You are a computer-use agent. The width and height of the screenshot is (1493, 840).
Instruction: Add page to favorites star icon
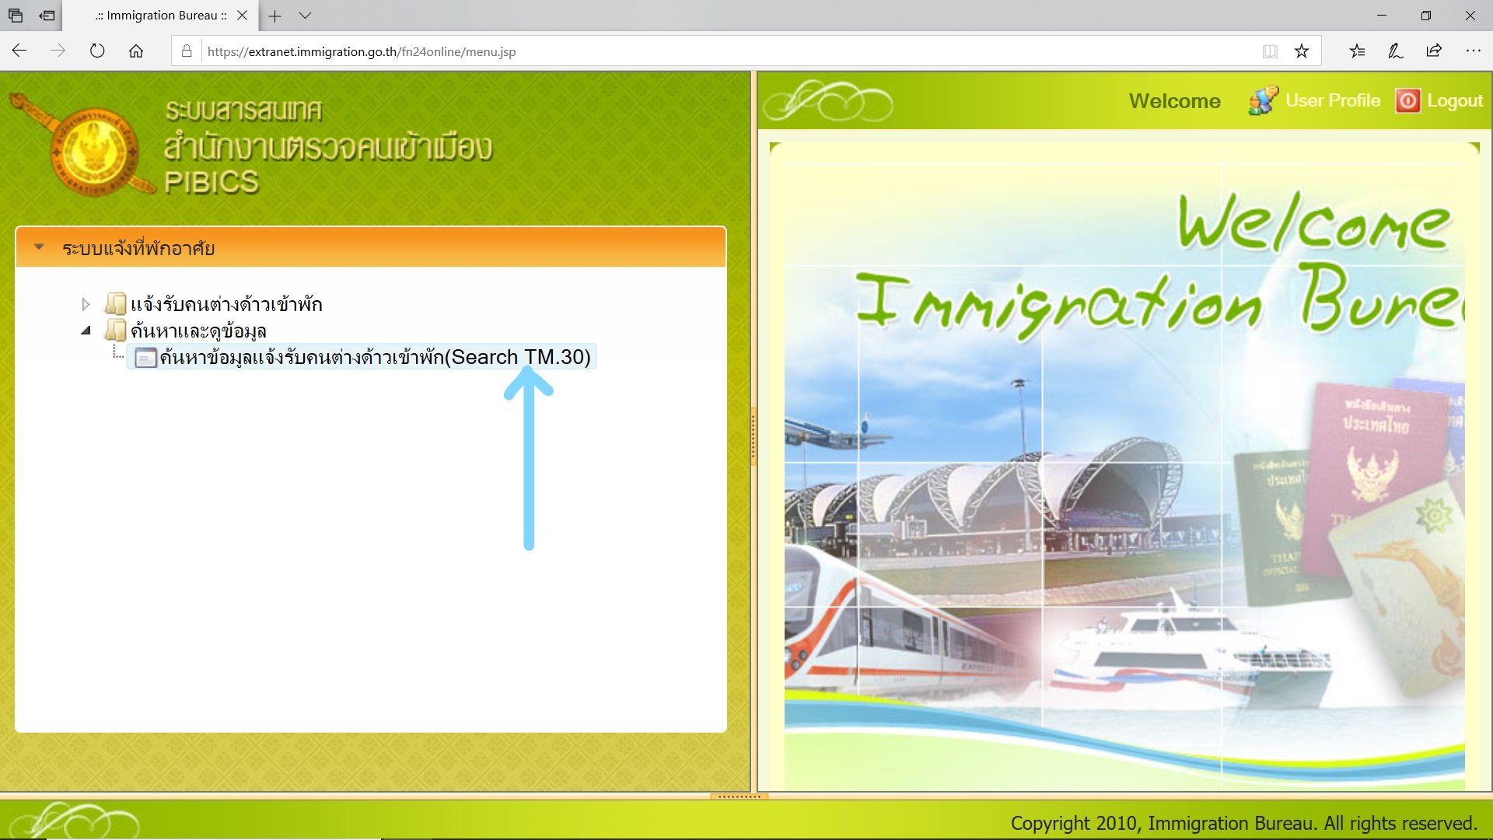pos(1302,51)
